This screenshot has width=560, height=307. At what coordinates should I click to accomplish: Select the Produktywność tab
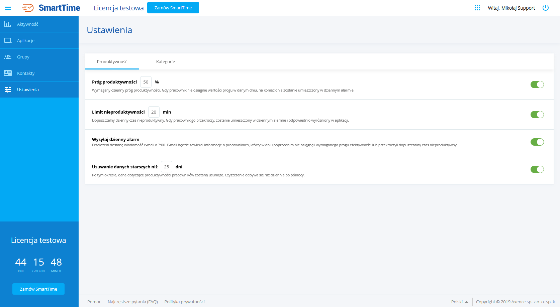(112, 61)
